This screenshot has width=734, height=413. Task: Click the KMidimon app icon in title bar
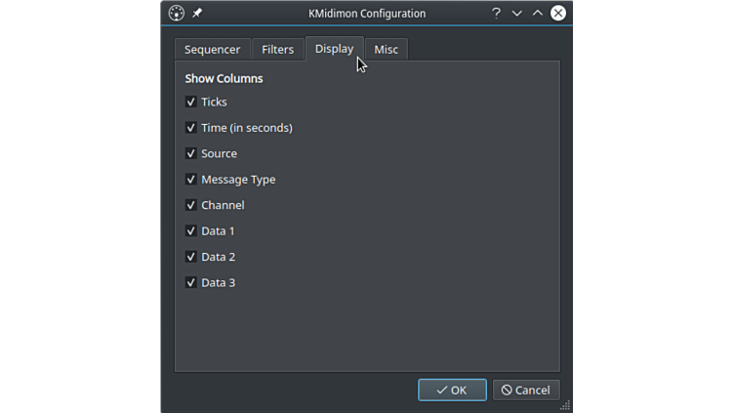(x=177, y=13)
